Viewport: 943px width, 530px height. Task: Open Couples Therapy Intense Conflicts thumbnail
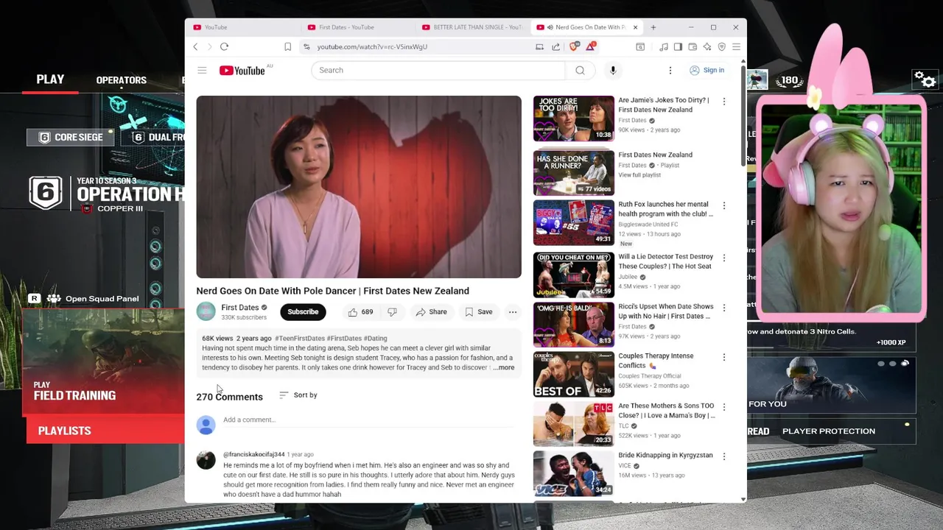click(573, 375)
